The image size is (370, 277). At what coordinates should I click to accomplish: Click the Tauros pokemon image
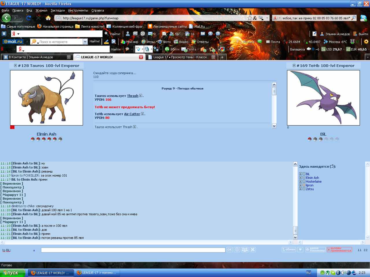click(47, 98)
